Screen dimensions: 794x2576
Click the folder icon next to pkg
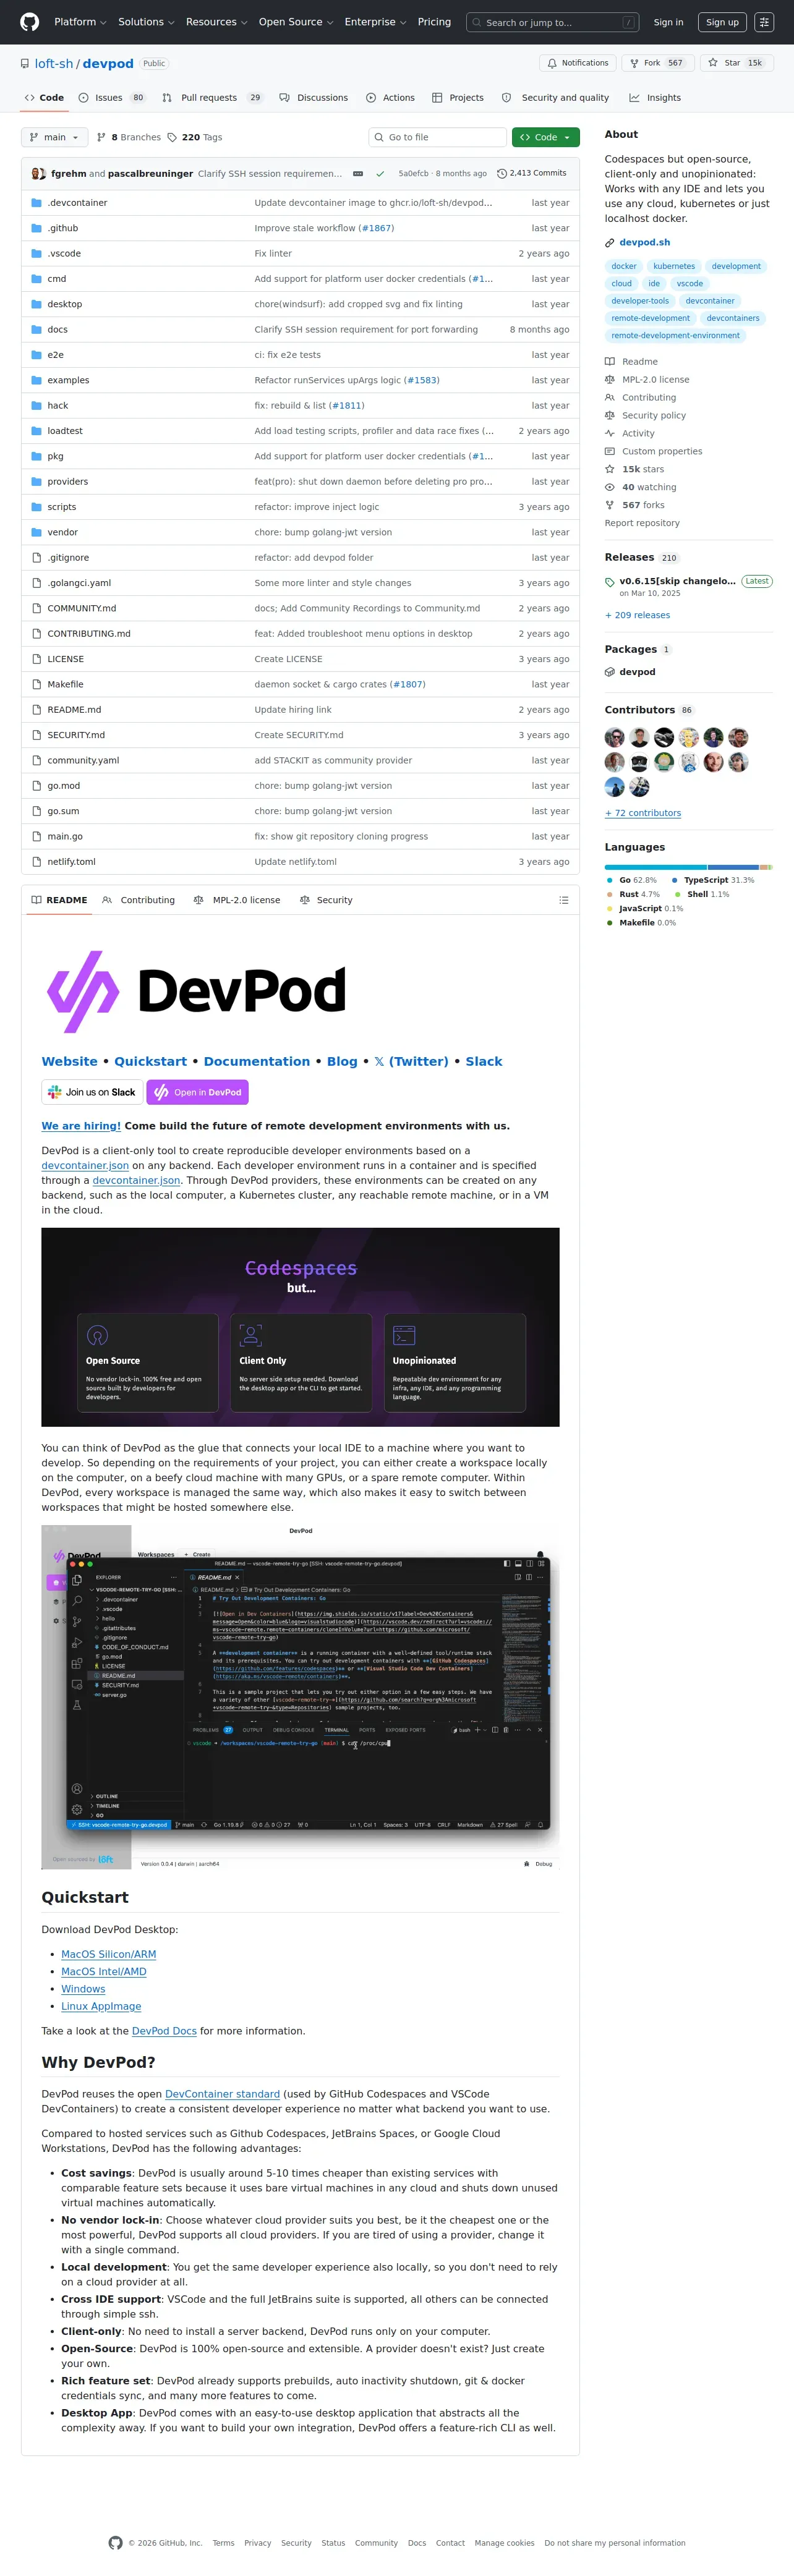tap(37, 456)
